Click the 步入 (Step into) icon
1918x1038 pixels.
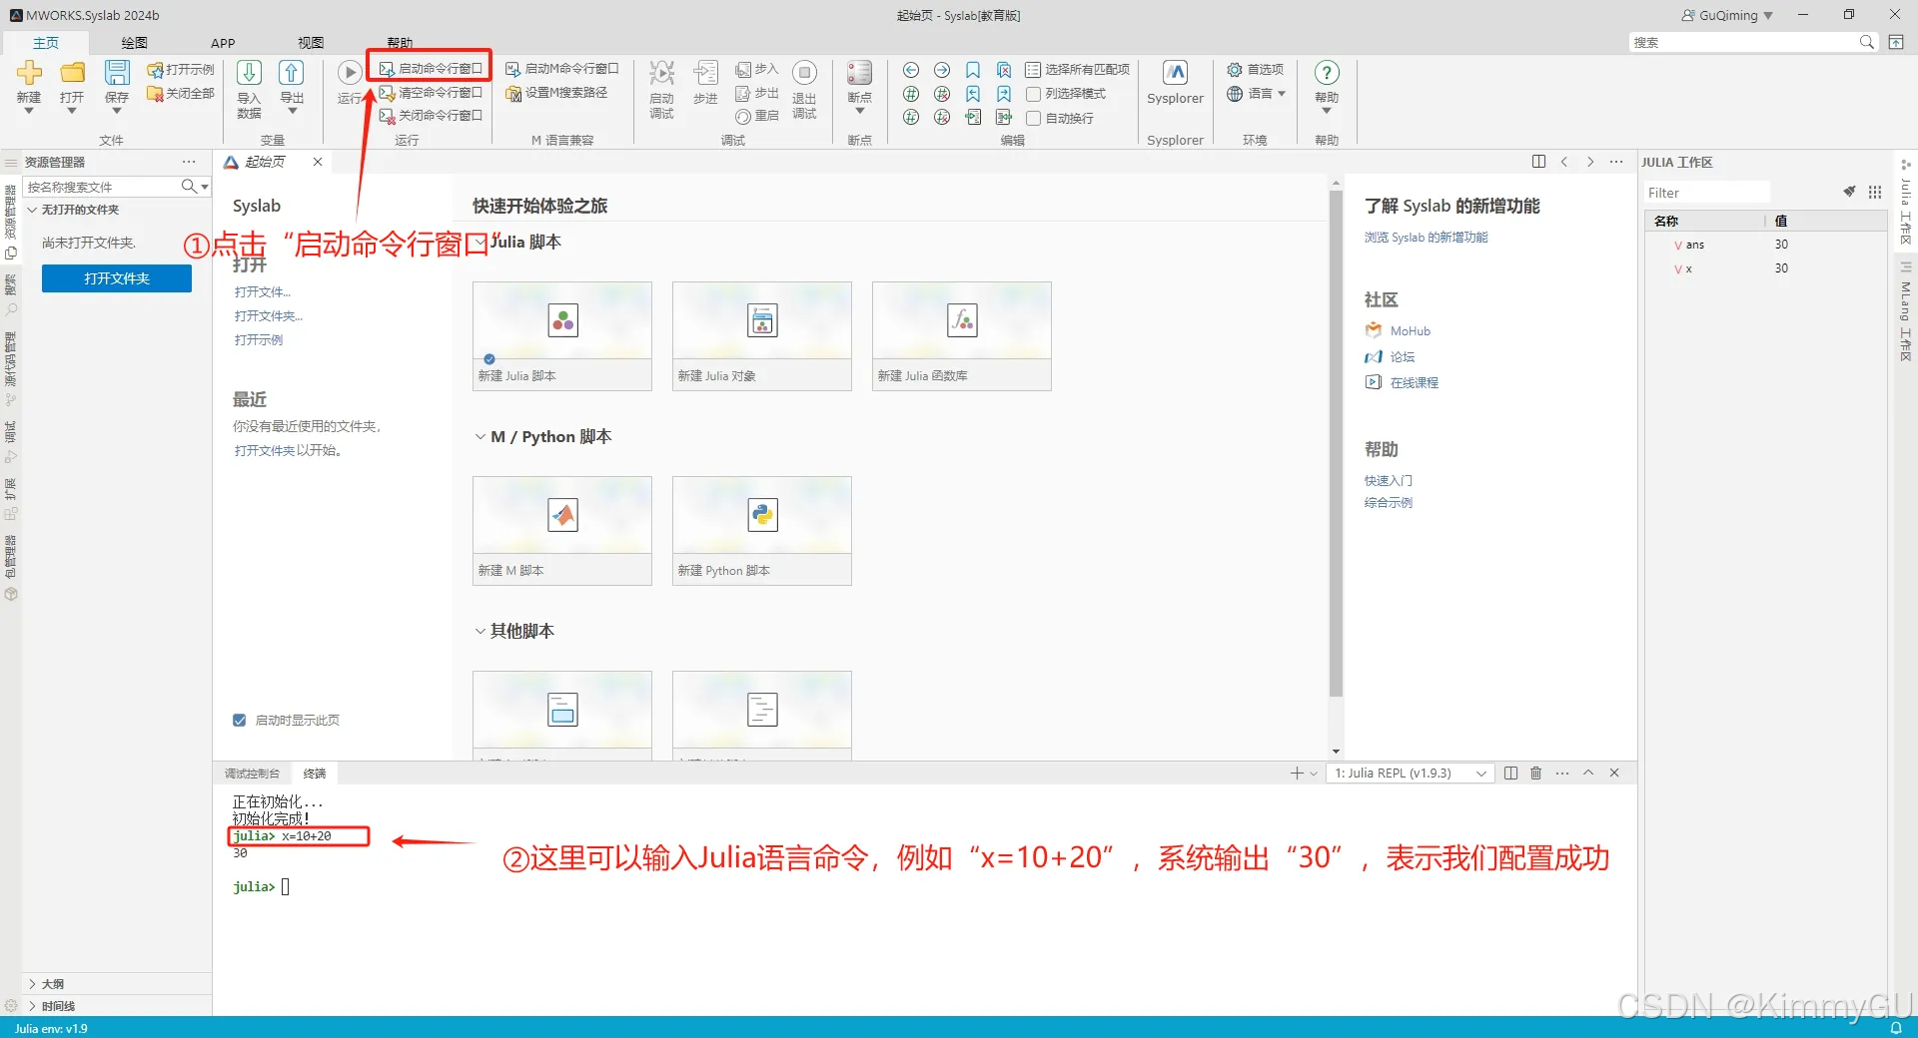(x=743, y=69)
